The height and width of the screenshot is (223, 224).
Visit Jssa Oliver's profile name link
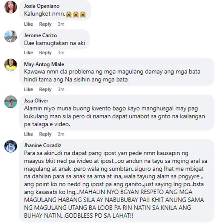click(x=36, y=101)
